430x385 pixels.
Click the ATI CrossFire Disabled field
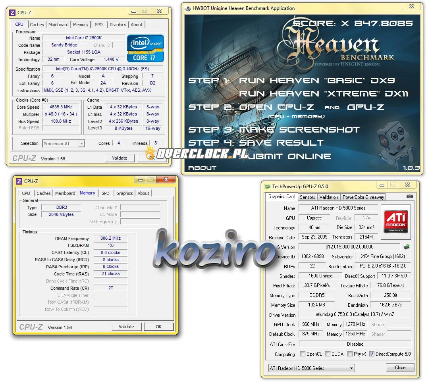point(355,344)
